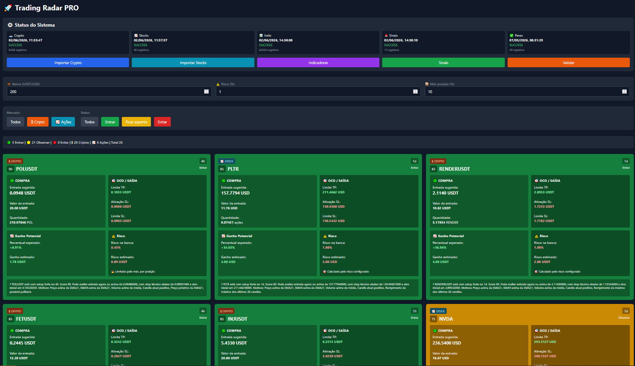Click the 21 Observar summary counter
635x366 pixels.
(38, 142)
